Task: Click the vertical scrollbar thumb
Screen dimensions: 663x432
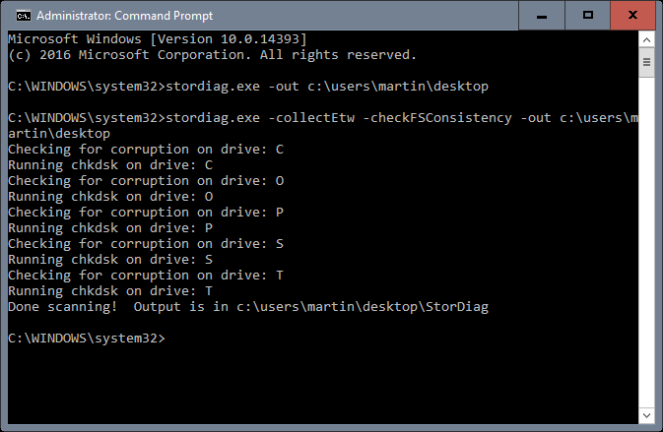Action: click(x=646, y=63)
